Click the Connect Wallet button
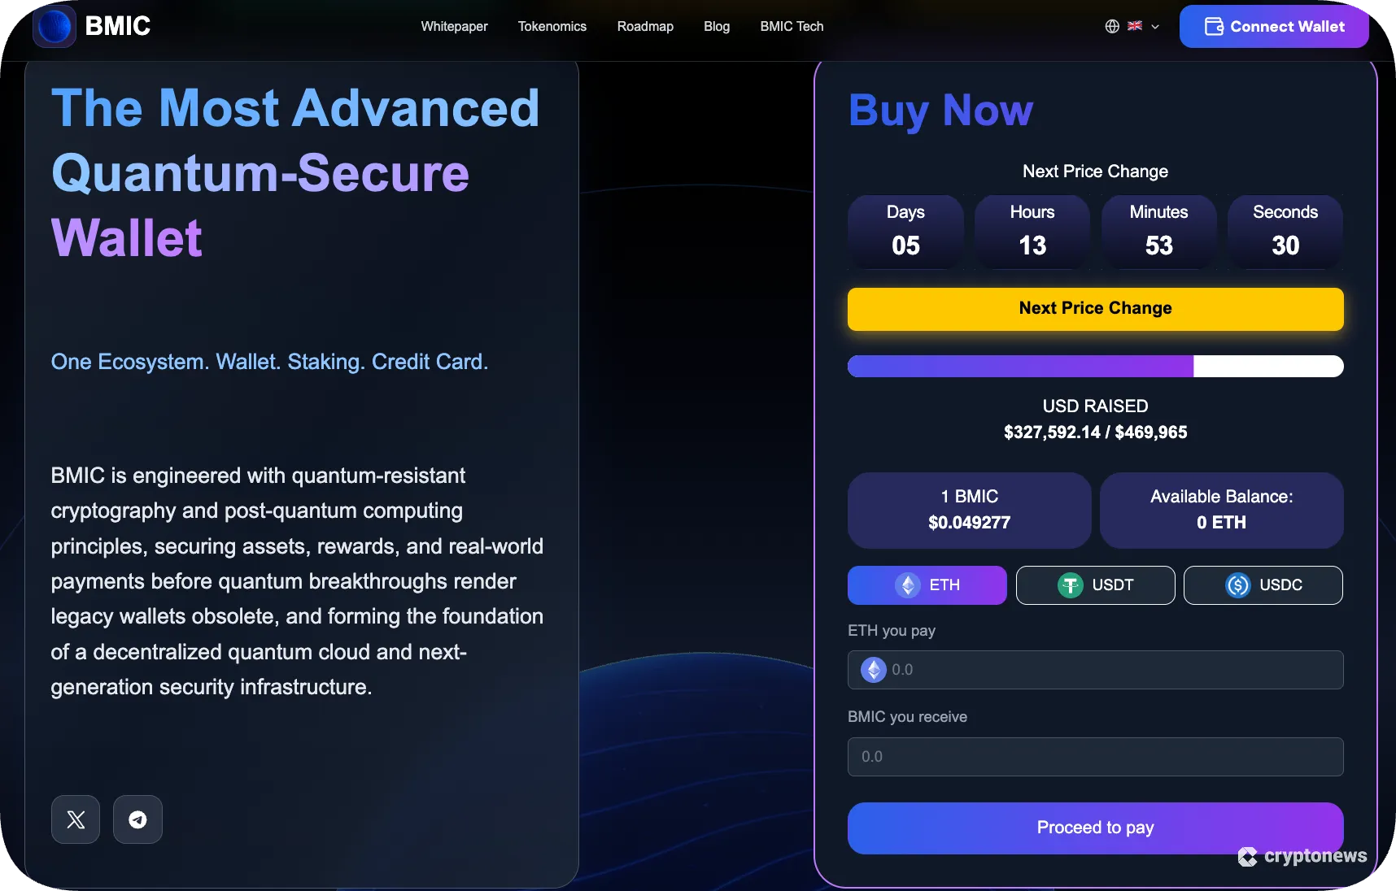The width and height of the screenshot is (1396, 891). point(1274,26)
